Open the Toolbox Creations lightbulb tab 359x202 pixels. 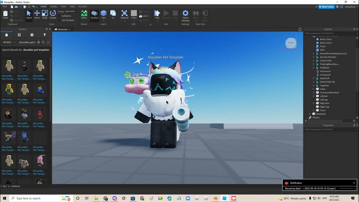pyautogui.click(x=44, y=35)
